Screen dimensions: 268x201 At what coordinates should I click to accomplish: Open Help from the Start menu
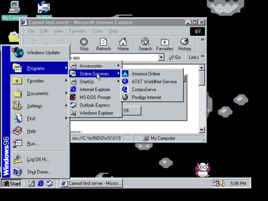[x=40, y=131]
